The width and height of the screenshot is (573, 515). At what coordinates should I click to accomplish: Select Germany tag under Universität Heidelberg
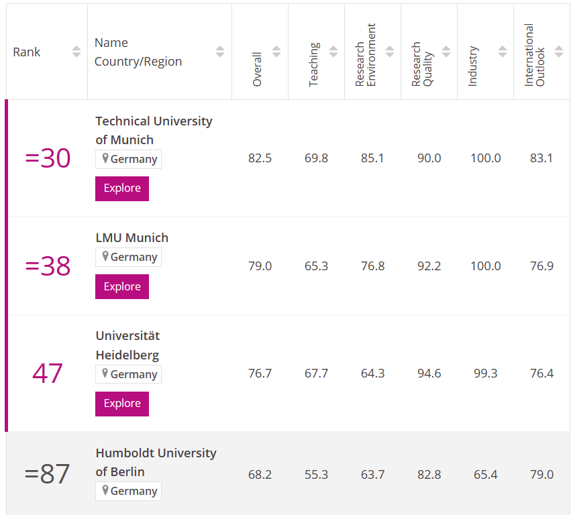[129, 374]
